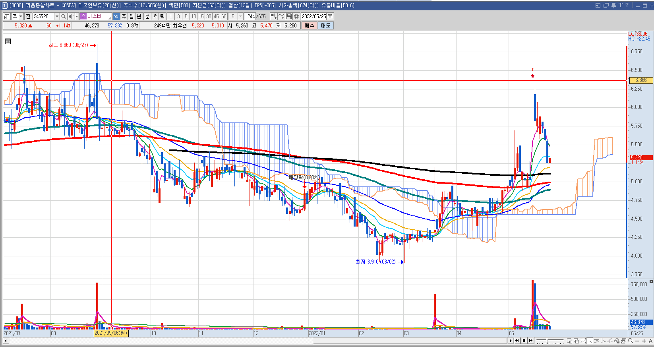The height and width of the screenshot is (347, 654).
Task: Click the 매수 buy button
Action: pos(310,25)
